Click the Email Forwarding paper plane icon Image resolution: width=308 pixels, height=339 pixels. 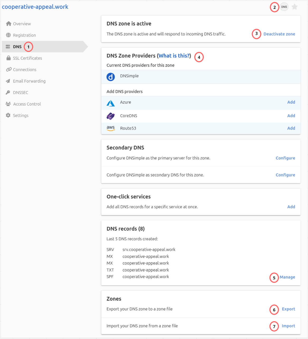8,81
